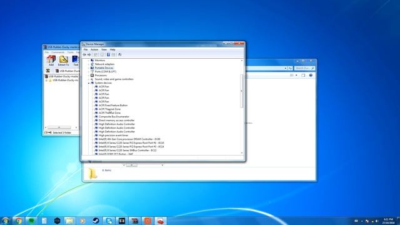Expand Sound, video and game controllers

[89, 79]
